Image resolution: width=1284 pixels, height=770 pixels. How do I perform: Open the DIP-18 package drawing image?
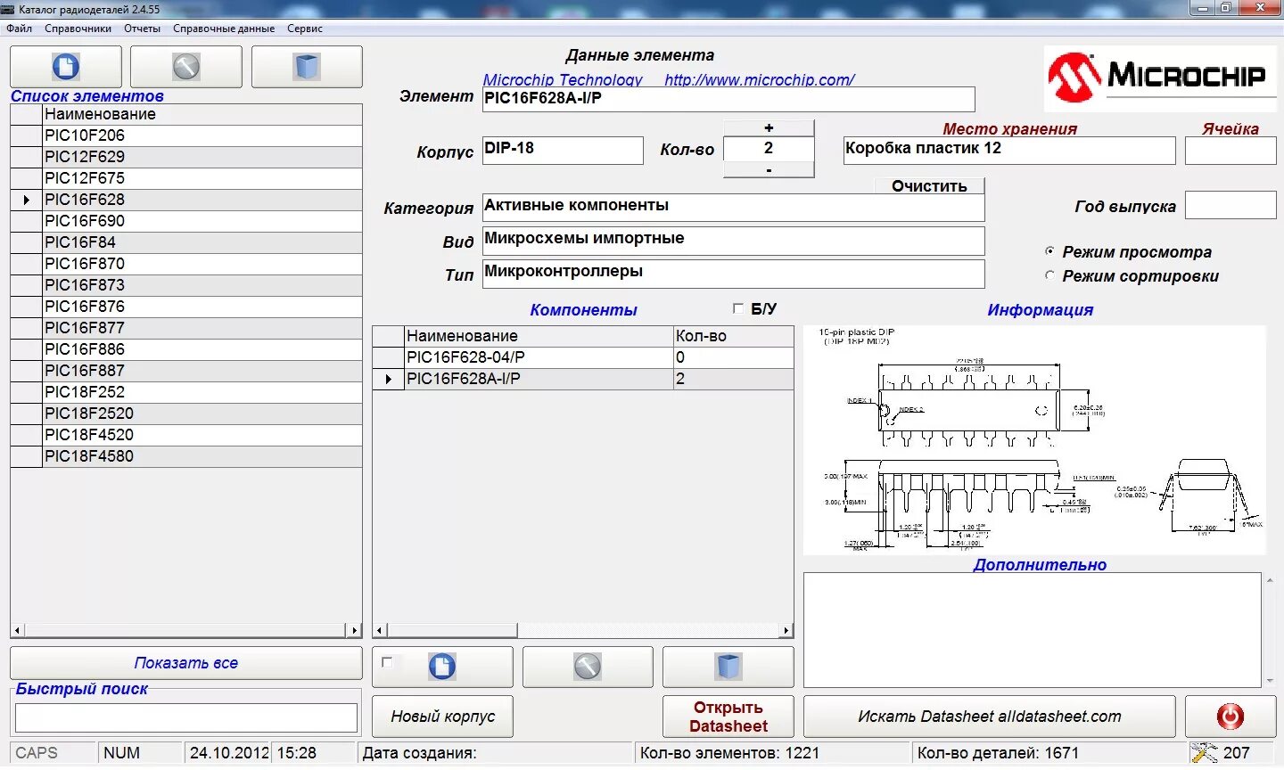1034,440
